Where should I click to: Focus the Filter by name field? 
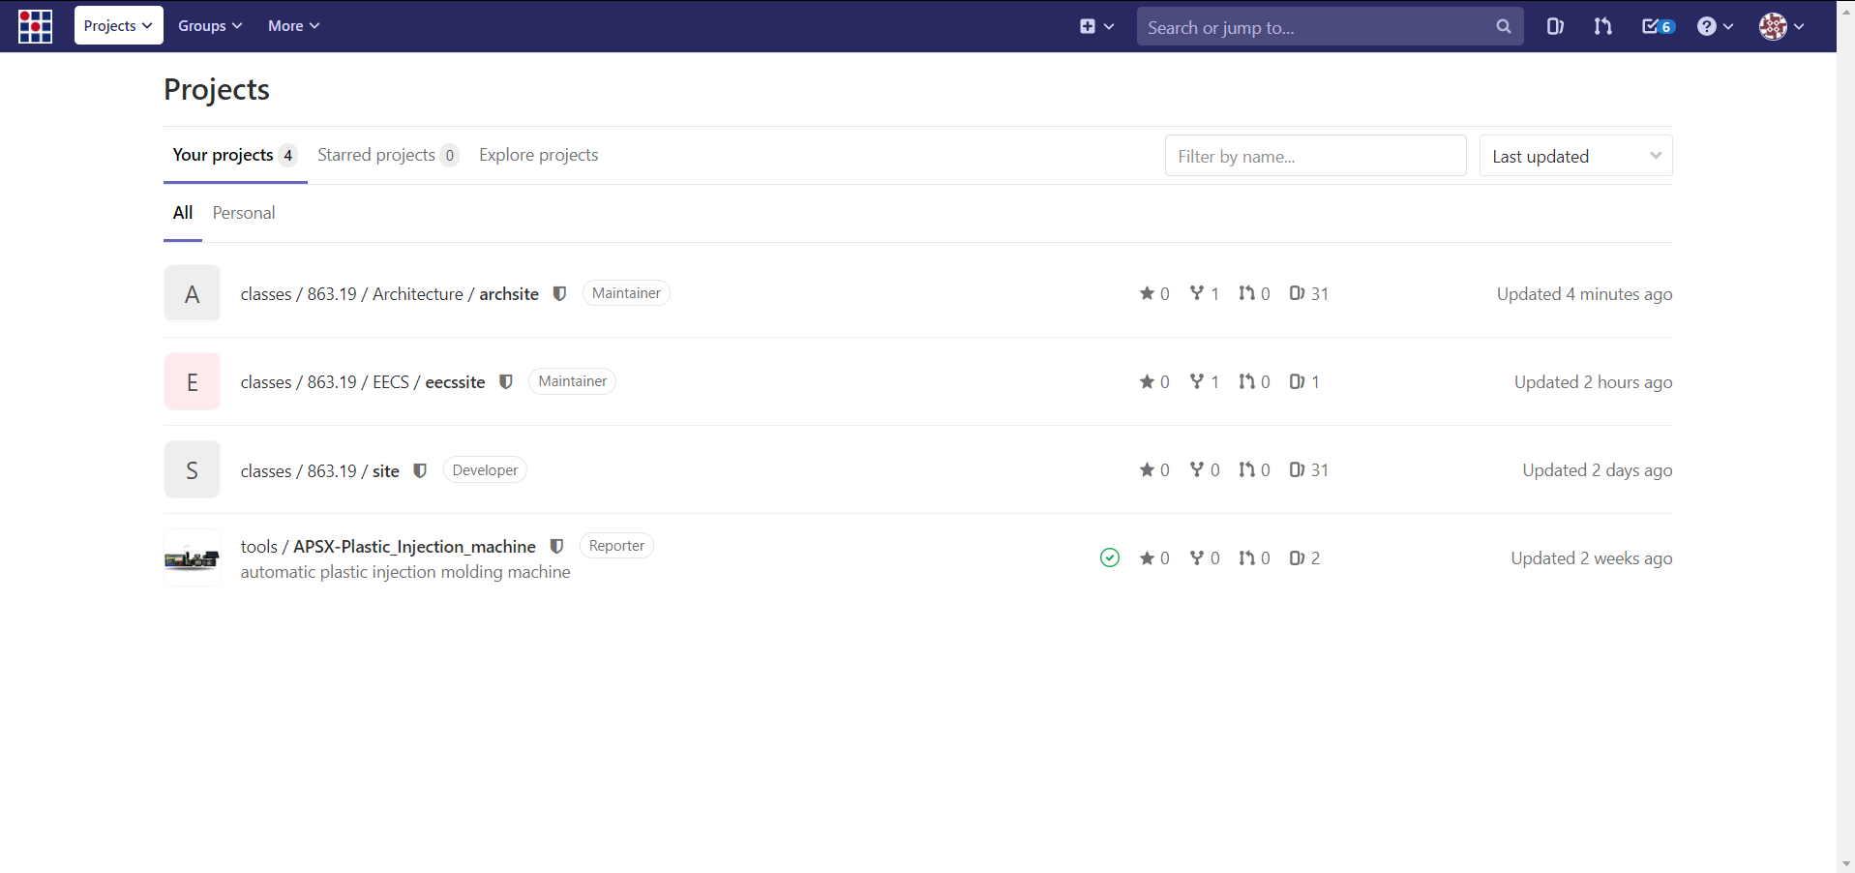[1315, 156]
